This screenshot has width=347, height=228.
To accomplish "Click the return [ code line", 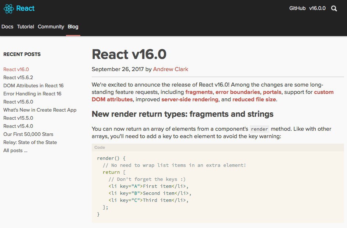I will [114, 172].
